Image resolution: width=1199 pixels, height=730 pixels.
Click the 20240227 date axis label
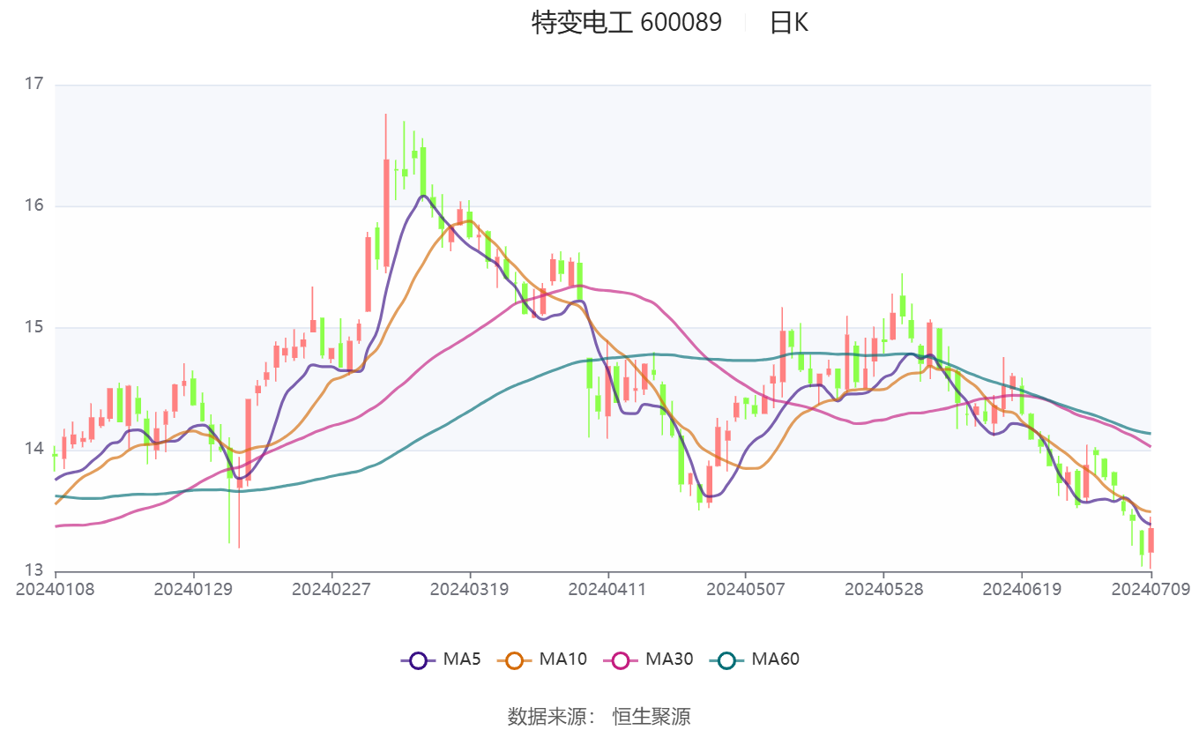tap(331, 588)
